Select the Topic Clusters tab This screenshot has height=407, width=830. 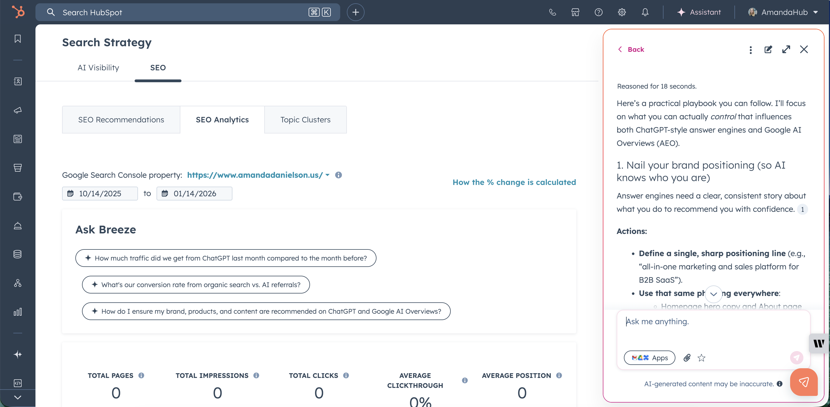tap(305, 119)
